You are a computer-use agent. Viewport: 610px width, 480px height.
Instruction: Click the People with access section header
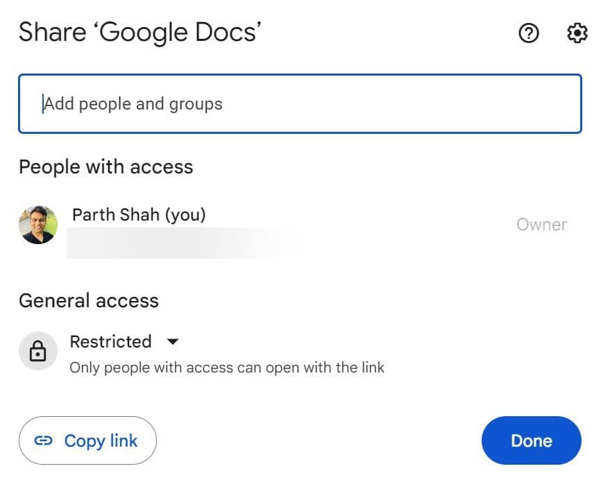point(106,166)
